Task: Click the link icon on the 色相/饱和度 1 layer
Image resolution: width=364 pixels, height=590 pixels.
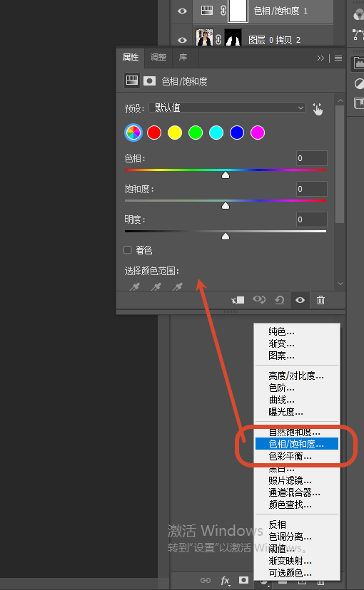Action: click(223, 11)
